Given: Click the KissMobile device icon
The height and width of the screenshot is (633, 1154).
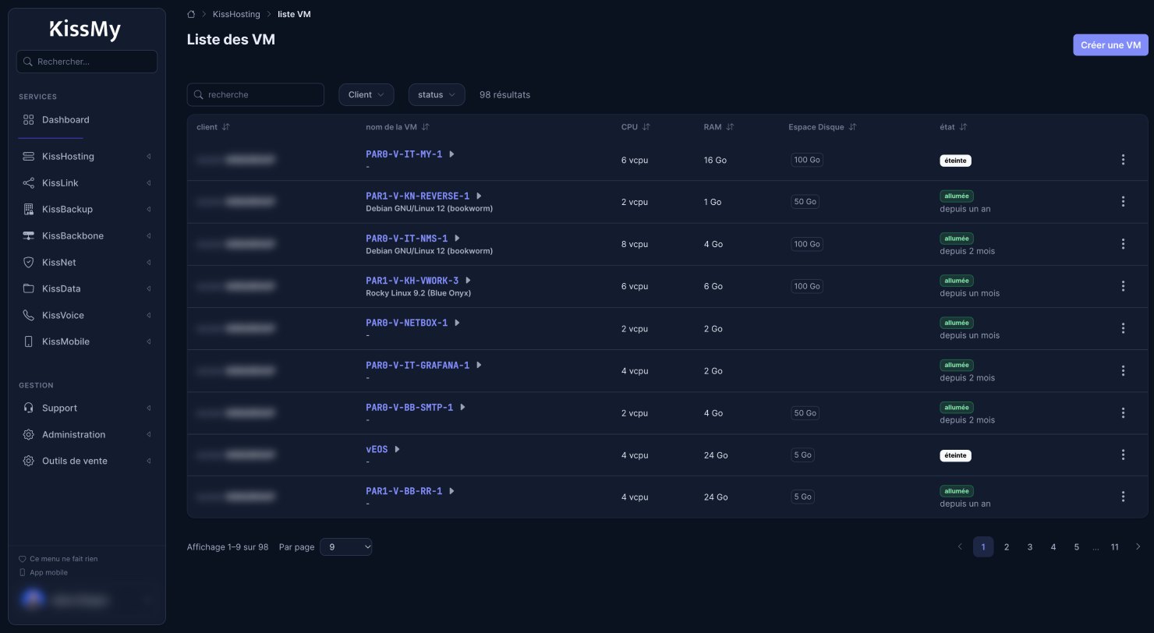Looking at the screenshot, I should (x=29, y=341).
